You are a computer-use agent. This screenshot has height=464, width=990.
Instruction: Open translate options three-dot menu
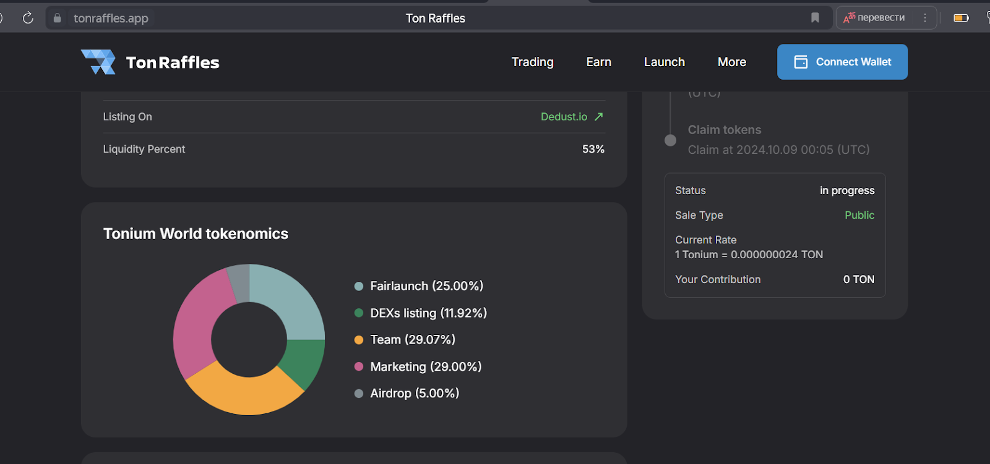click(925, 18)
